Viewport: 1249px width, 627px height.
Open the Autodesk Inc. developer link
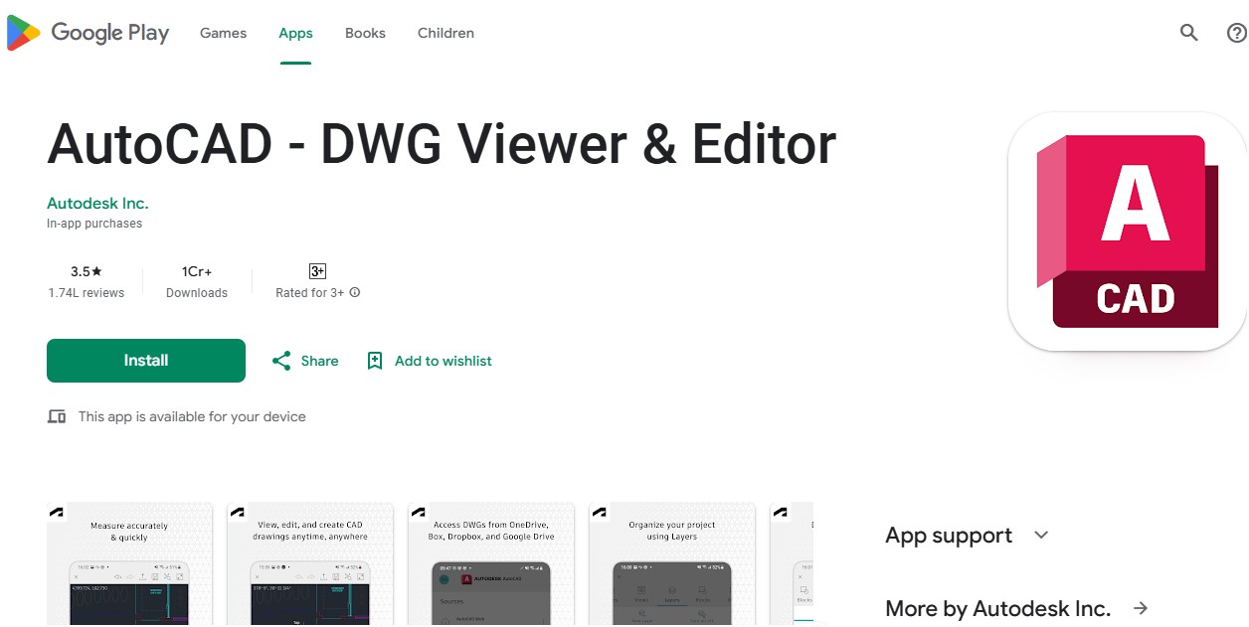pos(97,203)
